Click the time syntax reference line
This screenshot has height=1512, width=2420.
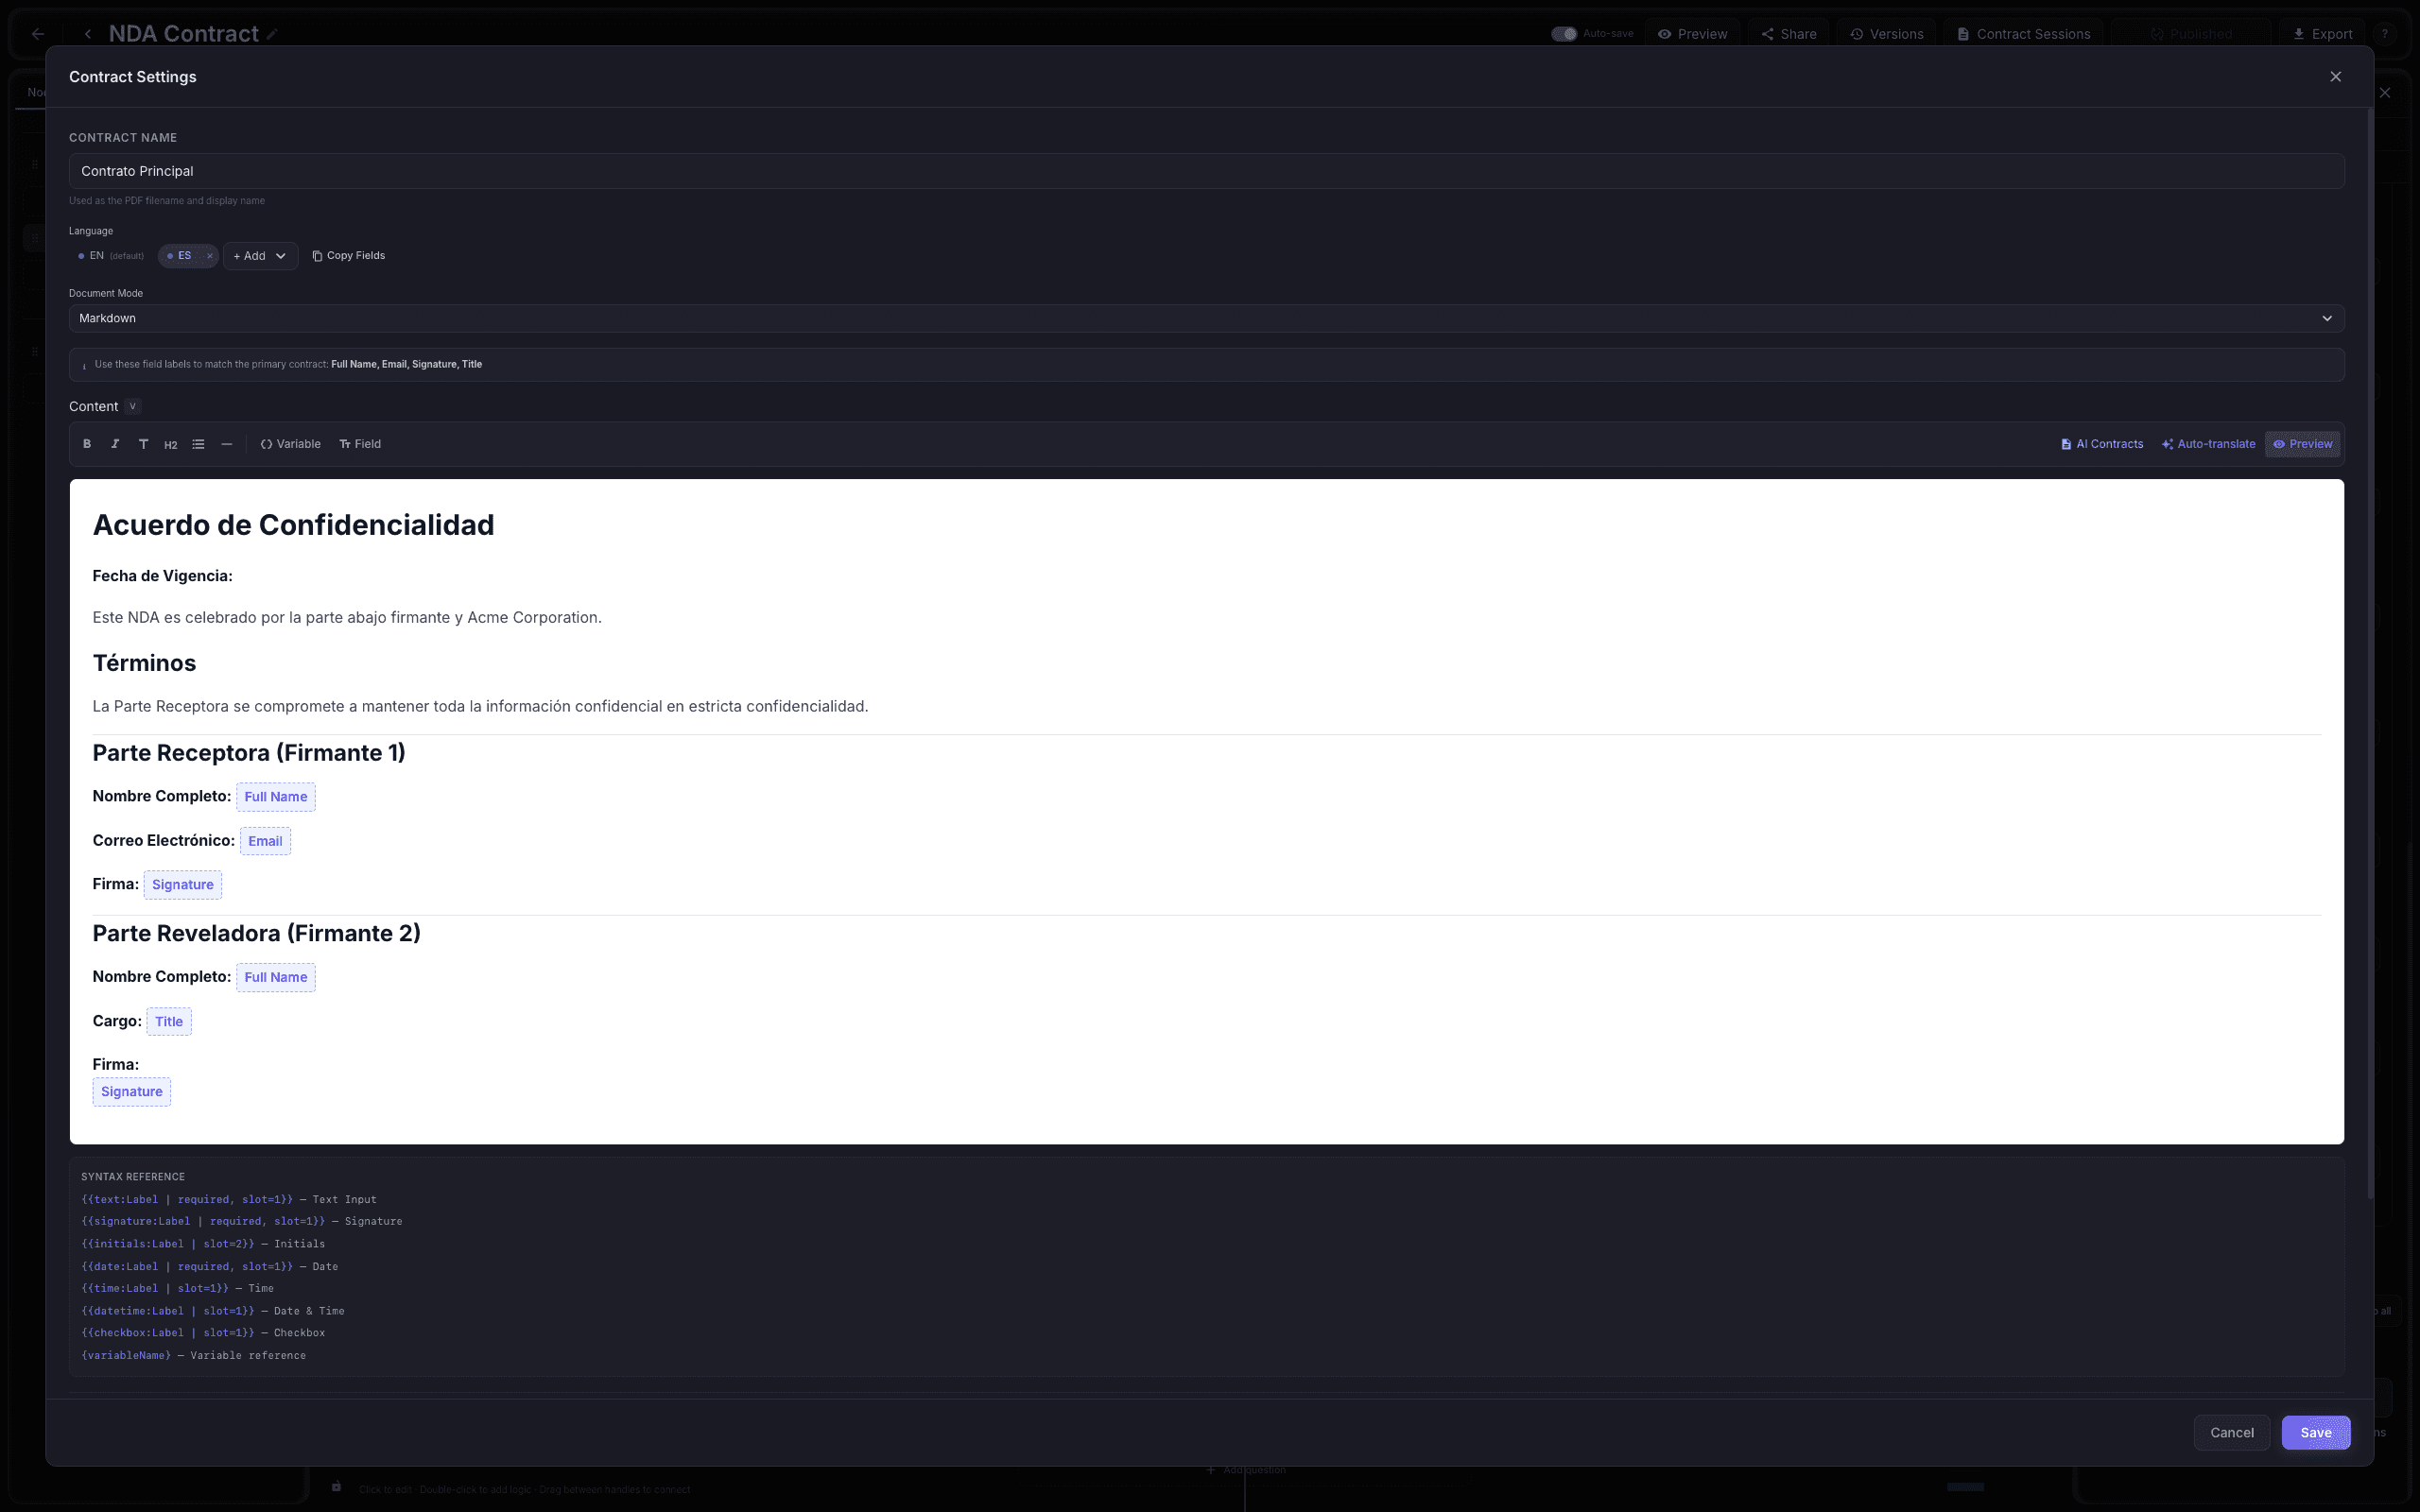click(177, 1288)
